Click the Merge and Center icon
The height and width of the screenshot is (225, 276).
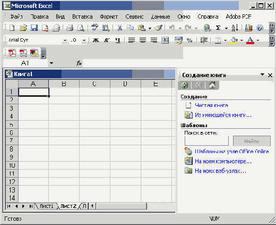(165, 40)
